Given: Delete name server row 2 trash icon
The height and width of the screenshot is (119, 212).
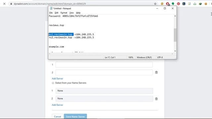Looking at the screenshot, I should tap(156, 72).
